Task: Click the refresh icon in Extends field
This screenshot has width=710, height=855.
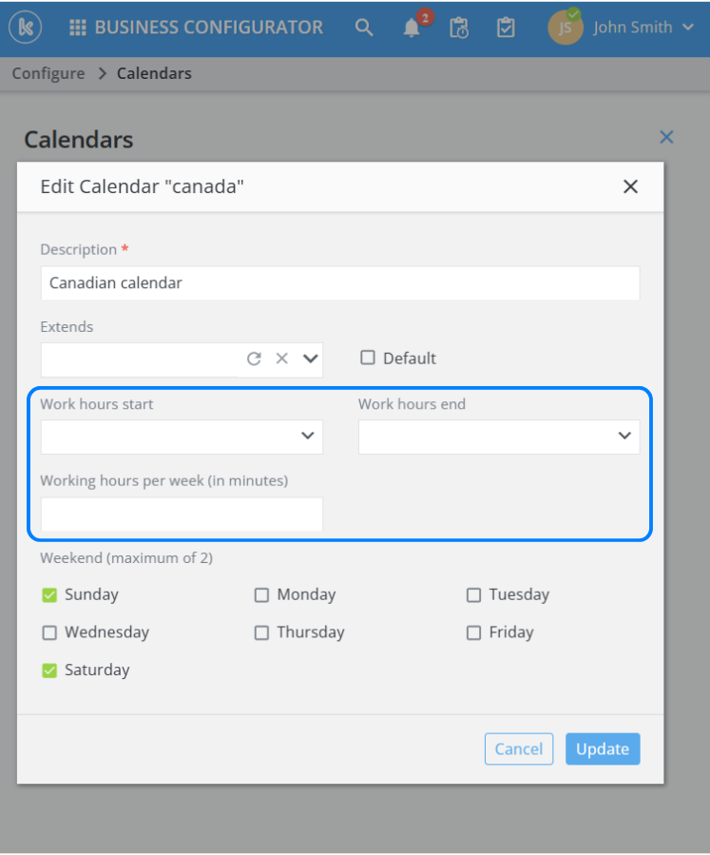Action: (254, 359)
